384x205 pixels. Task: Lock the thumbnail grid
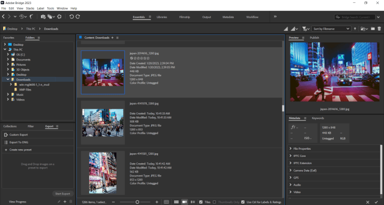[166, 202]
